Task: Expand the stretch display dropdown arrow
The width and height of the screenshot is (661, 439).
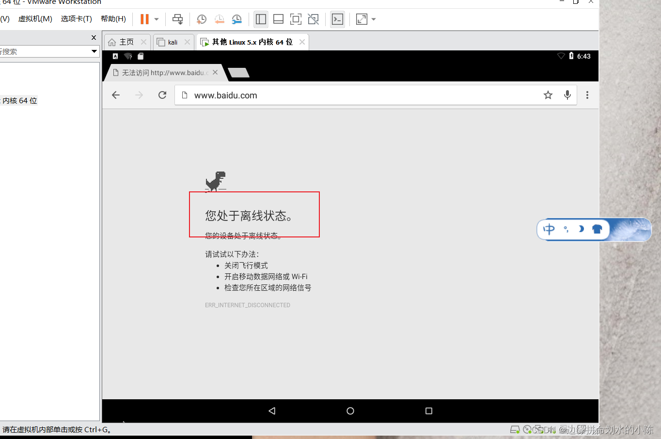Action: click(x=374, y=19)
